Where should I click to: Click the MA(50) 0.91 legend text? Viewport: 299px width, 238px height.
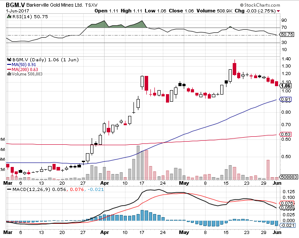coord(24,65)
